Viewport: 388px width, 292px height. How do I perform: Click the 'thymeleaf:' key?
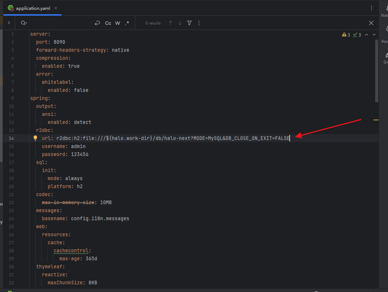pyautogui.click(x=51, y=267)
